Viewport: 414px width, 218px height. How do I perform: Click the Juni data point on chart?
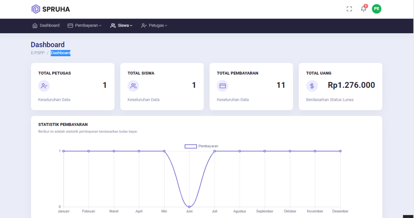189,207
